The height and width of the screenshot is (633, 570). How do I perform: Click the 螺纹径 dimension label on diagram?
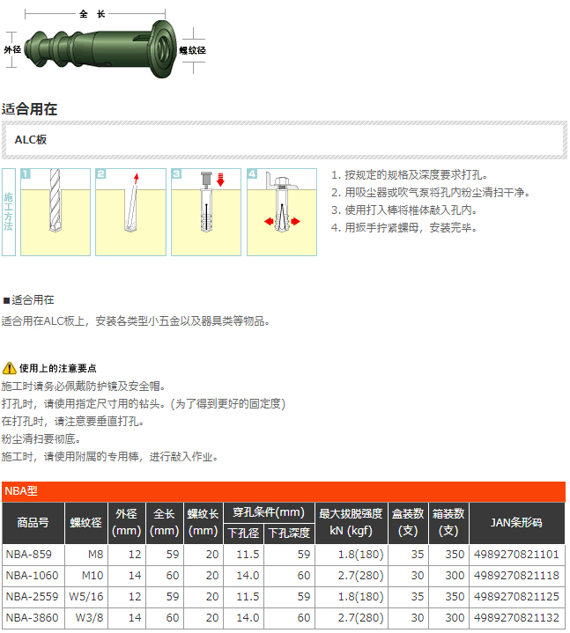click(192, 51)
